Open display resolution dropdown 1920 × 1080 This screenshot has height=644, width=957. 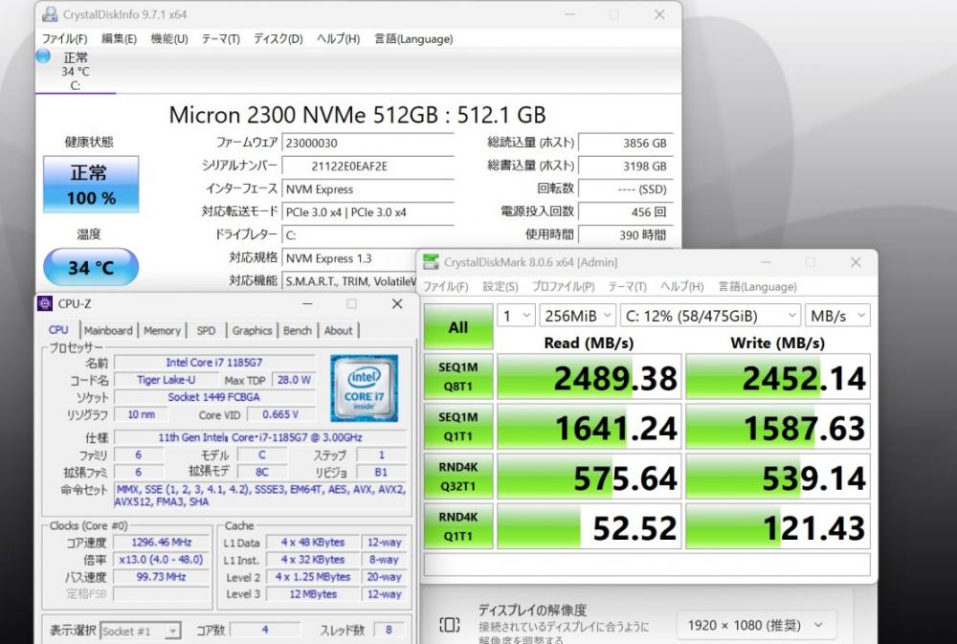coord(756,625)
